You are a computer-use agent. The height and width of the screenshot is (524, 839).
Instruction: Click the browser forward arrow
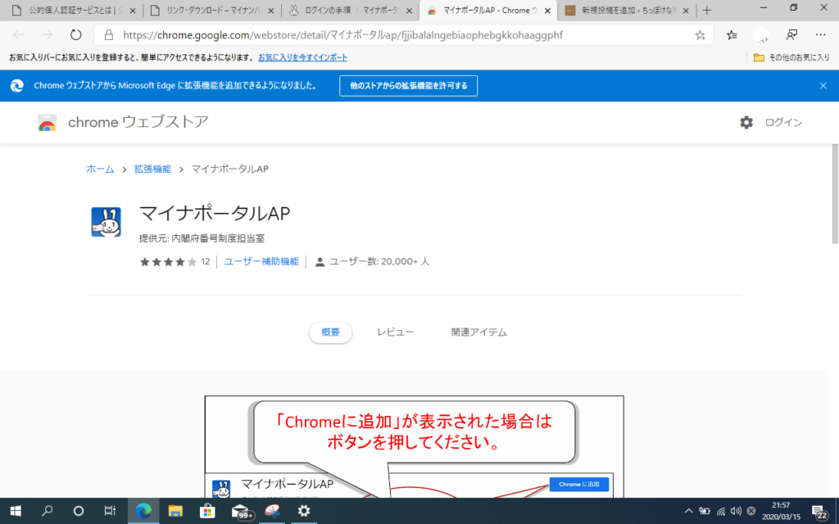point(47,35)
